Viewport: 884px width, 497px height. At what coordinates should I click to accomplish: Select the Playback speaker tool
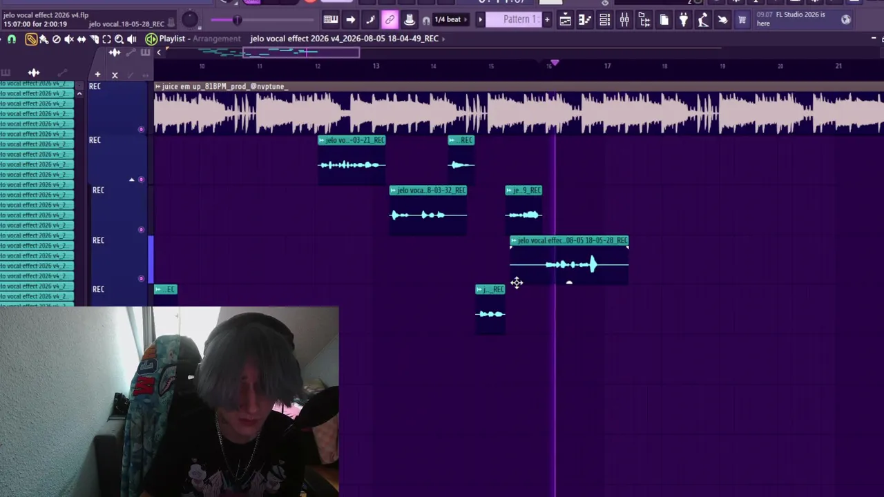pos(132,39)
